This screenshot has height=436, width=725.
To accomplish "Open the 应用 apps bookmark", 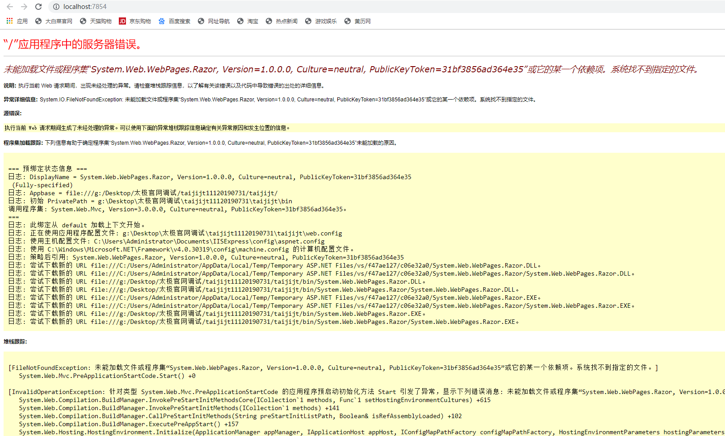I will [17, 21].
